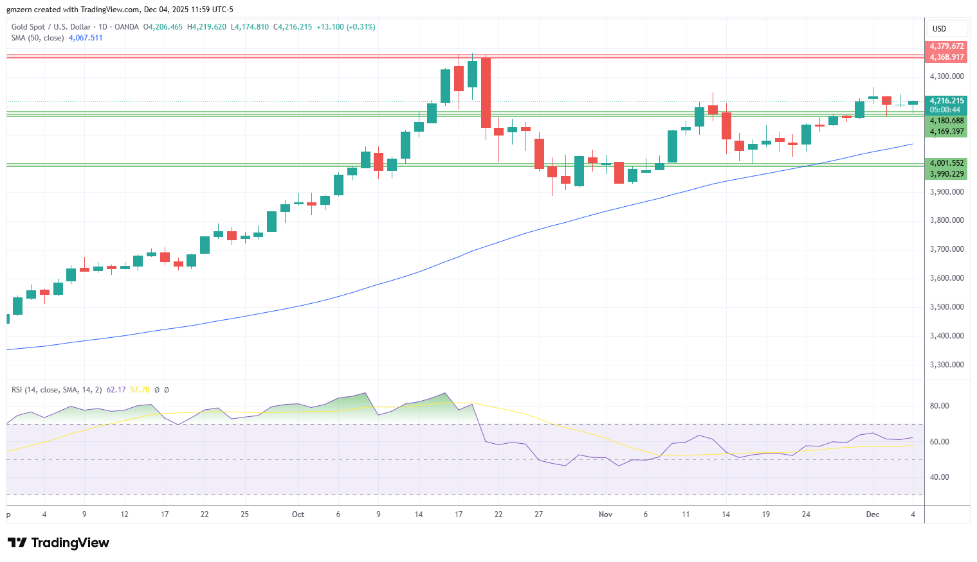Click the 3,300.000 price axis tick
The width and height of the screenshot is (977, 562).
(x=947, y=365)
